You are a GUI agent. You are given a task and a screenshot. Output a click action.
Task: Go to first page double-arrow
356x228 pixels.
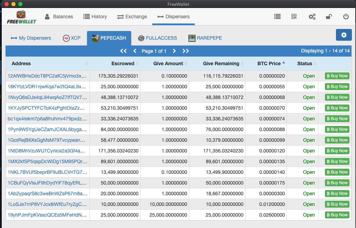point(123,51)
